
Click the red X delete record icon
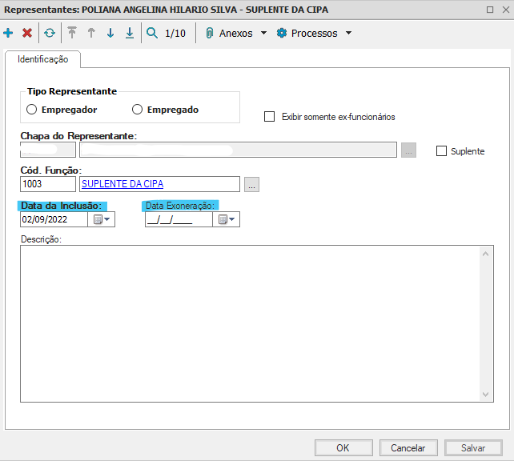[x=27, y=34]
